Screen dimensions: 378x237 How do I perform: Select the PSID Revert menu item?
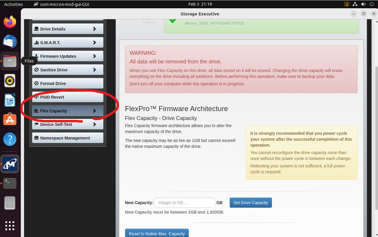[68, 97]
